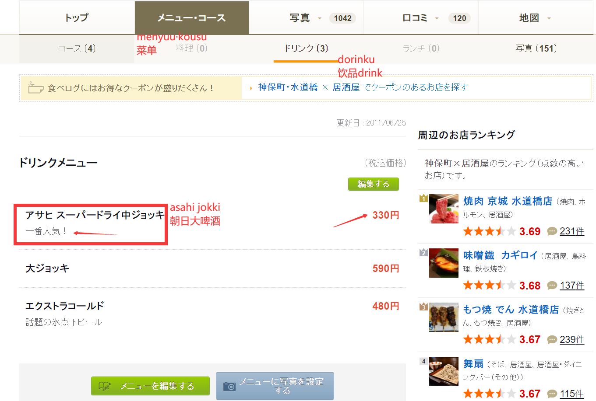596x401 pixels.
Task: Click でクーポンのあるお店を探す link
Action: coord(416,87)
